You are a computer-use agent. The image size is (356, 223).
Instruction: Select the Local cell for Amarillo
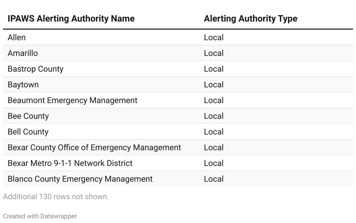pos(214,53)
